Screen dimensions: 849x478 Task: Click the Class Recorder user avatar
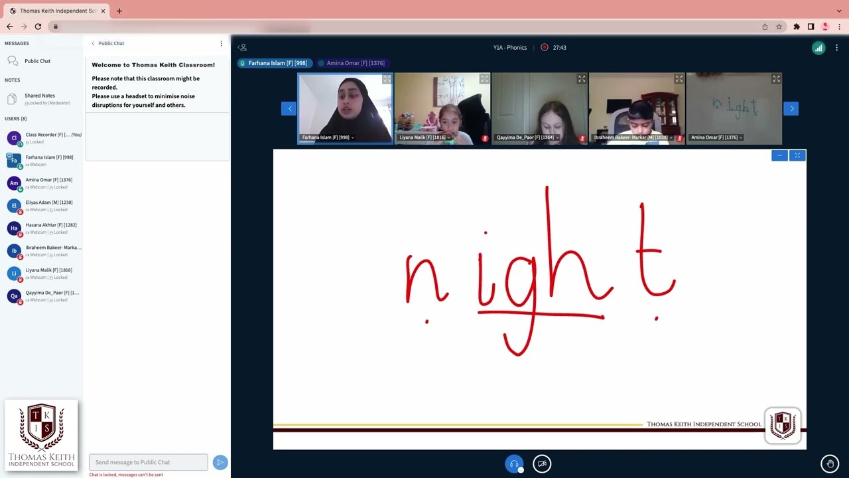14,138
